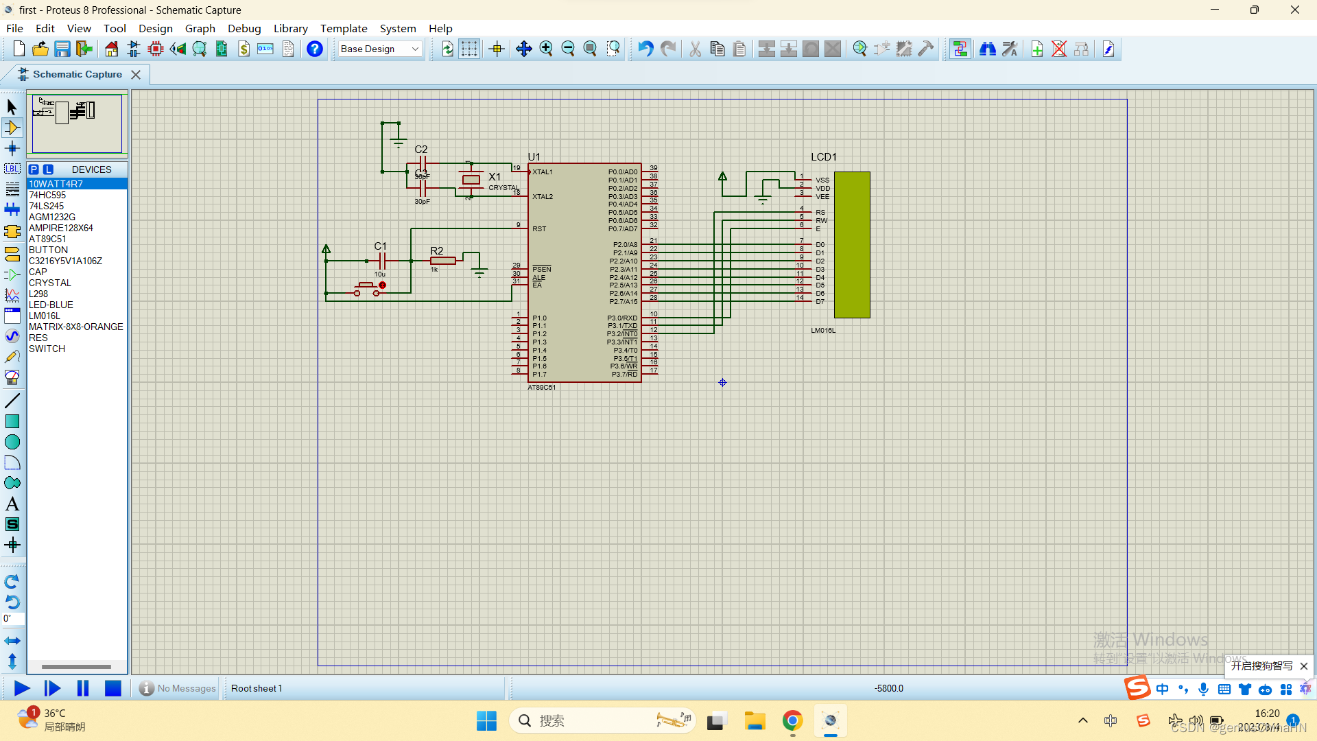
Task: Select the 2D Graphics Line tool
Action: tap(12, 401)
